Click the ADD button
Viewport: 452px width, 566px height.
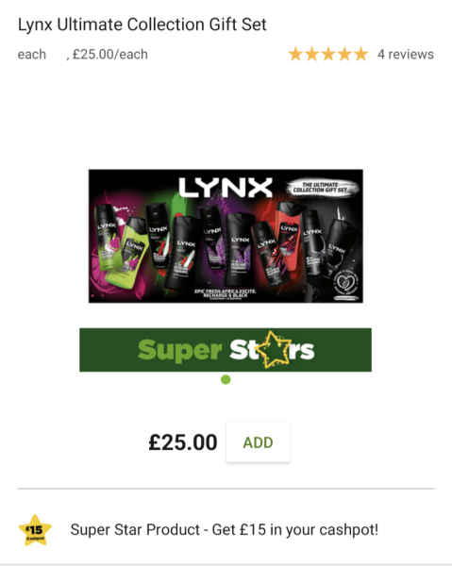pyautogui.click(x=258, y=442)
